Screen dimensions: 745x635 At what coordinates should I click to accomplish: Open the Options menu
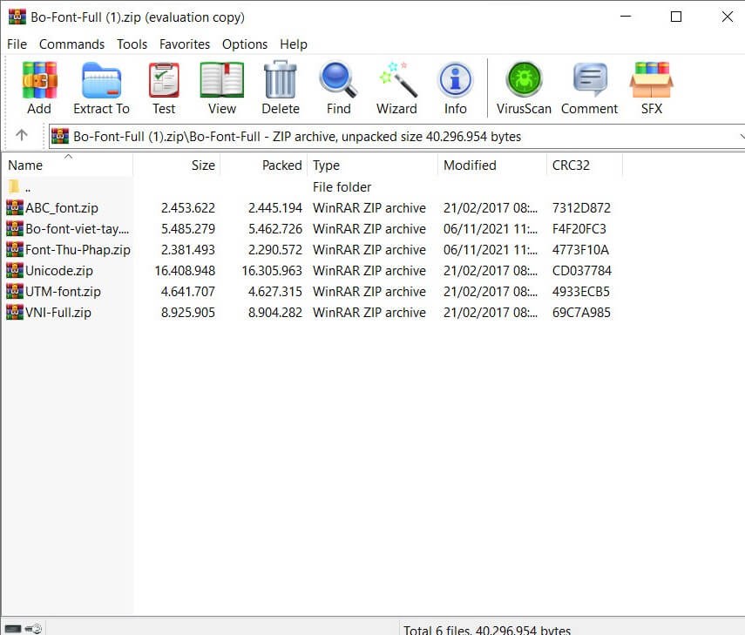coord(245,44)
